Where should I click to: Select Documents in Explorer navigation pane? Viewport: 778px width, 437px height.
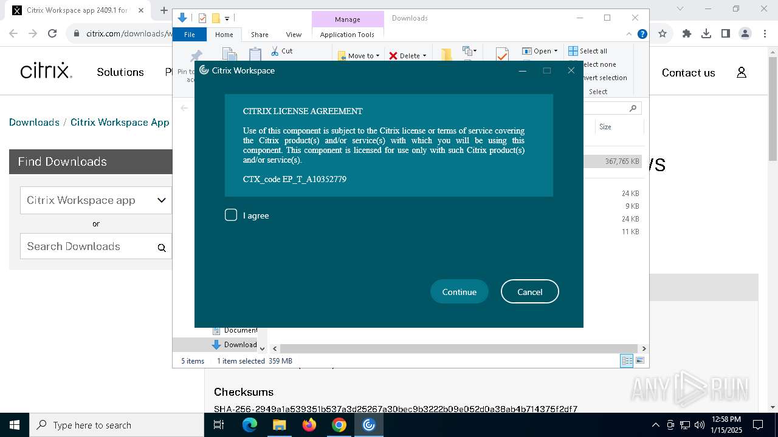coord(234,330)
